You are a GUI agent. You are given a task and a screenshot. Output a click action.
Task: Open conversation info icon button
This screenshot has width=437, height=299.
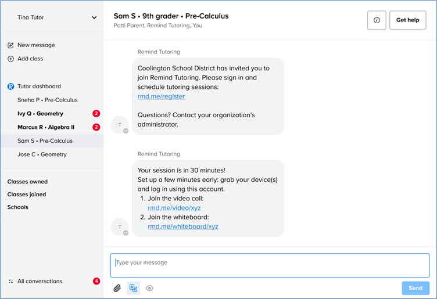(377, 20)
